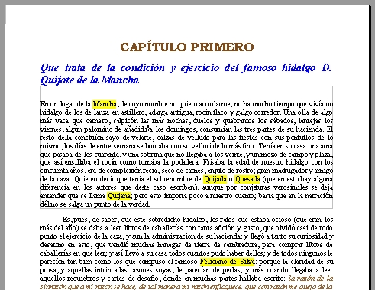This screenshot has height=290, width=375.
Task: Place the cursor on the word "astillero"
Action: coord(133,112)
